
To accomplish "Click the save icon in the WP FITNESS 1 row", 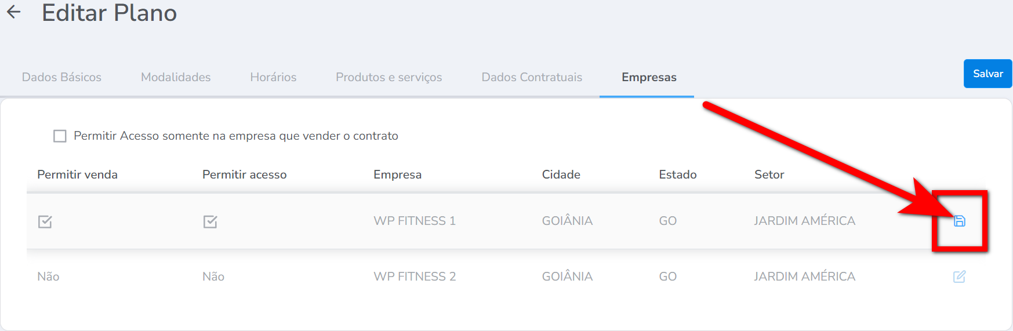I will pos(960,221).
